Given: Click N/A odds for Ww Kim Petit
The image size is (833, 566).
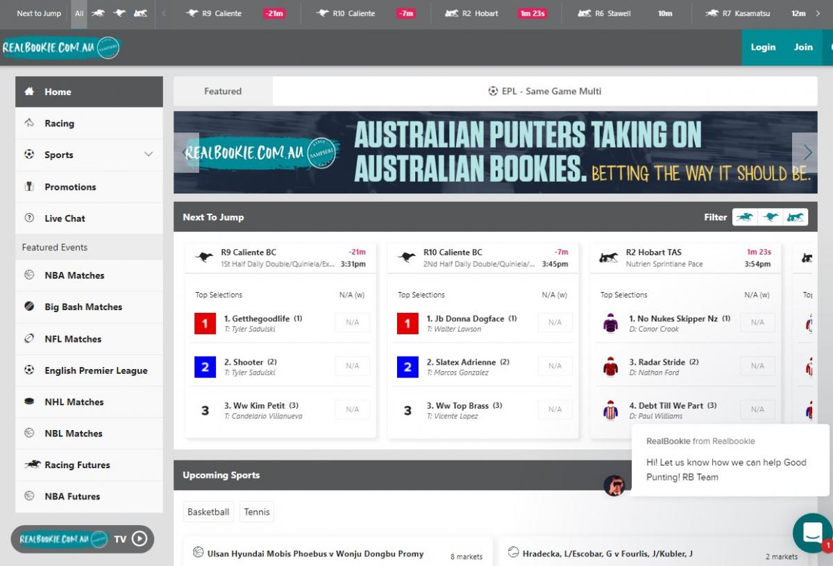Looking at the screenshot, I should point(352,409).
